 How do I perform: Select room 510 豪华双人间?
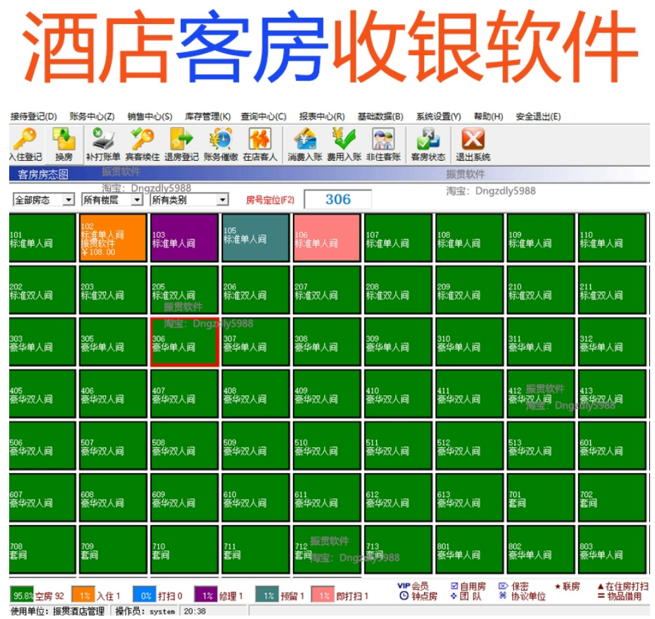[327, 445]
